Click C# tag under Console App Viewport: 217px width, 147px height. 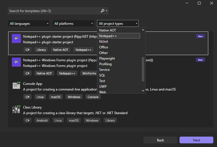[27, 97]
